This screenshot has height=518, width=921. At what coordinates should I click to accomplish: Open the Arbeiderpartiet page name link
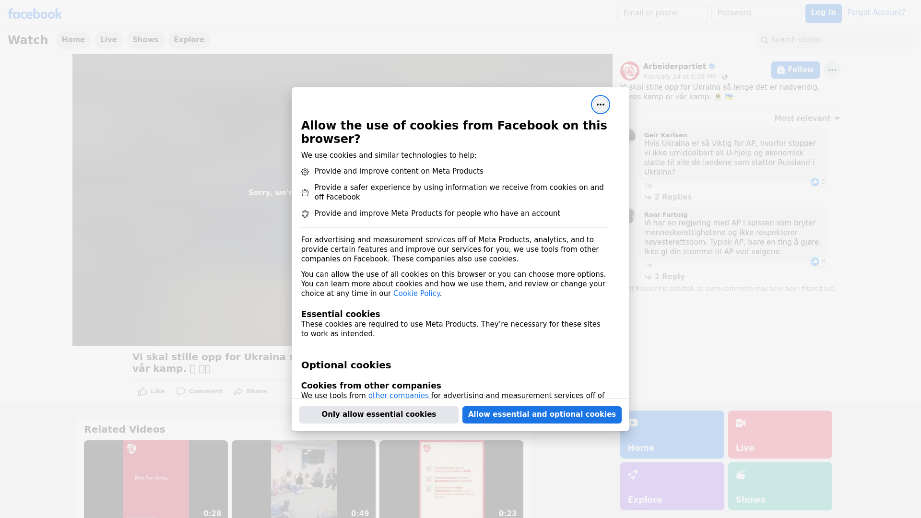tap(674, 67)
